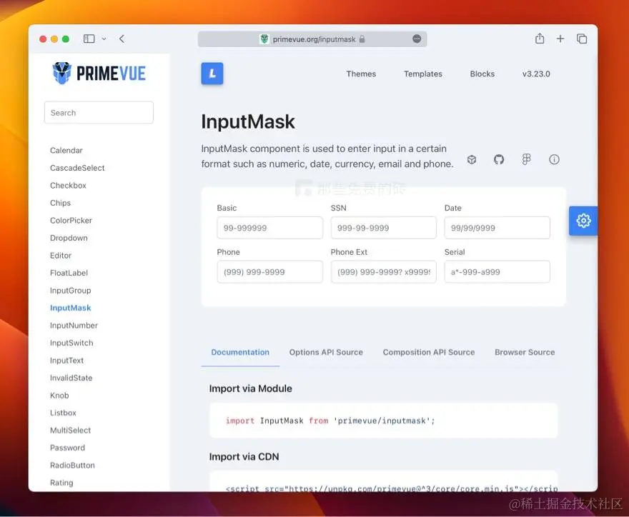
Task: Open the theme configurator gear button
Action: (583, 221)
